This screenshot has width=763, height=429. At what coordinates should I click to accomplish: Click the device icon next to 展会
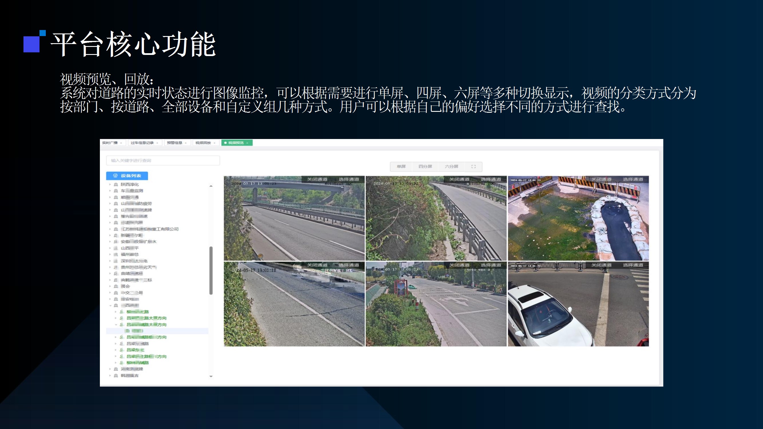(x=116, y=286)
